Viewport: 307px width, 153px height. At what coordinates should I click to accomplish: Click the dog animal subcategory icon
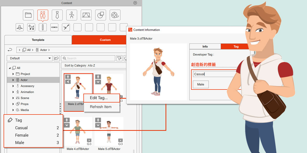click(x=31, y=27)
